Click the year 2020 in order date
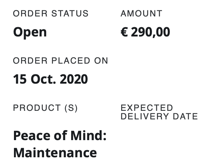The height and width of the screenshot is (168, 216). coord(74,79)
